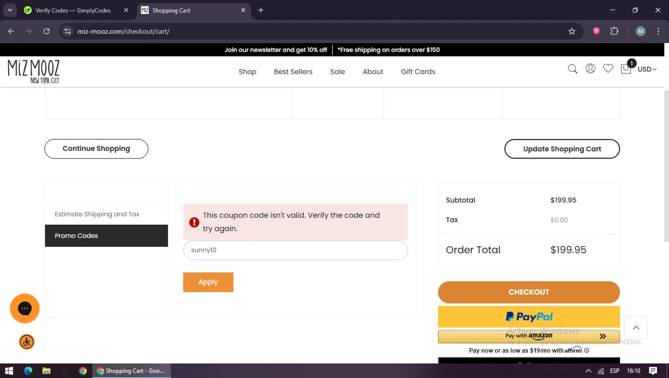Open the Shop menu
Viewport: 669px width, 378px height.
coord(248,71)
